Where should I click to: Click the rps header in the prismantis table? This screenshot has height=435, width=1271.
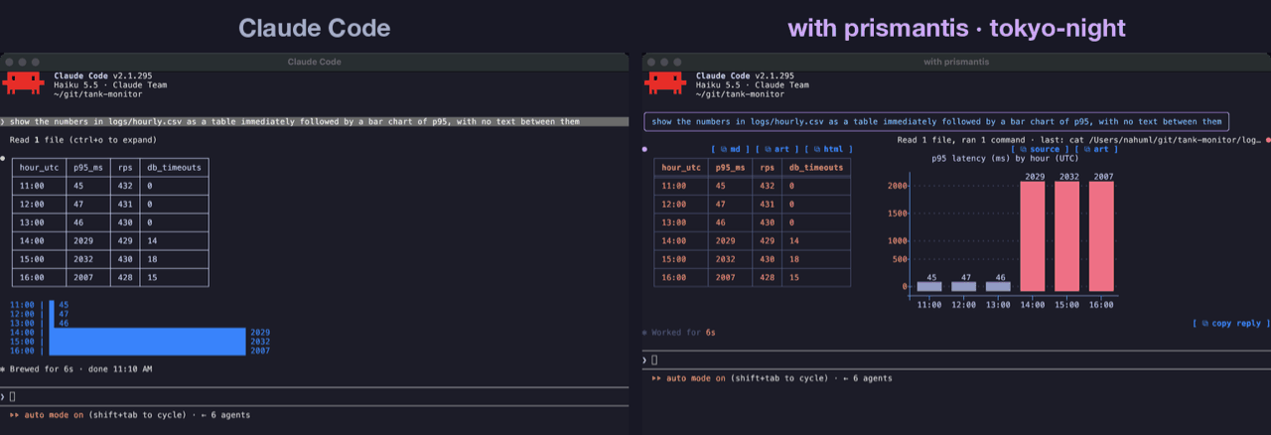point(770,168)
